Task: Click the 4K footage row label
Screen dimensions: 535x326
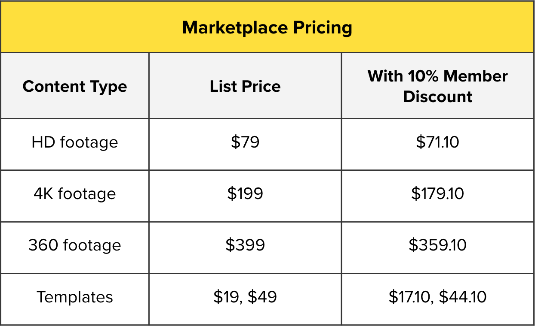Action: [x=75, y=193]
